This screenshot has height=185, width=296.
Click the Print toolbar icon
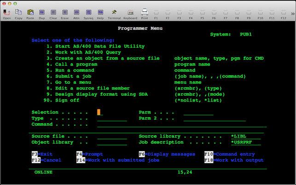tap(145, 12)
